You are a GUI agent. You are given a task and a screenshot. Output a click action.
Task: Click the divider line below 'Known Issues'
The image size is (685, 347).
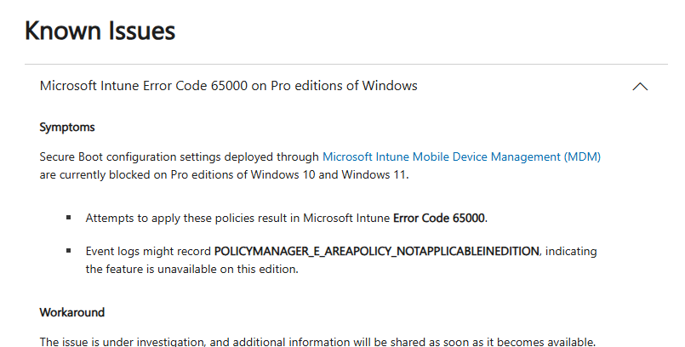coord(340,64)
